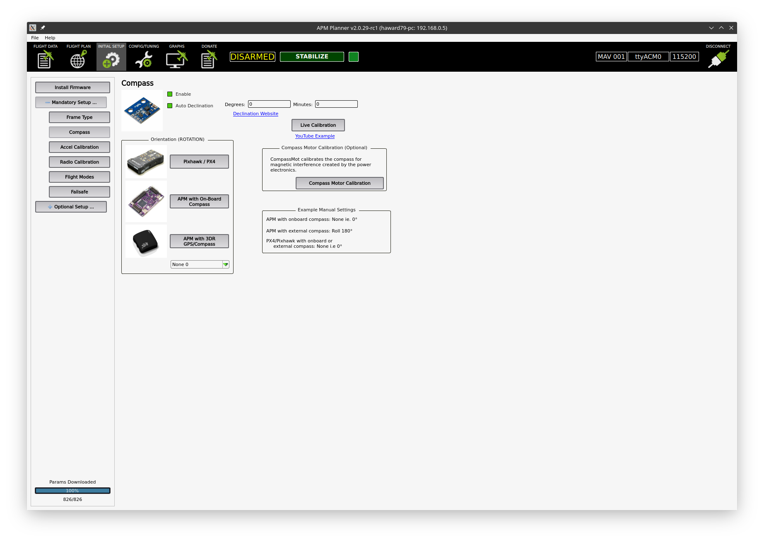The width and height of the screenshot is (764, 542).
Task: Toggle the Auto Declination checkbox
Action: [x=170, y=106]
